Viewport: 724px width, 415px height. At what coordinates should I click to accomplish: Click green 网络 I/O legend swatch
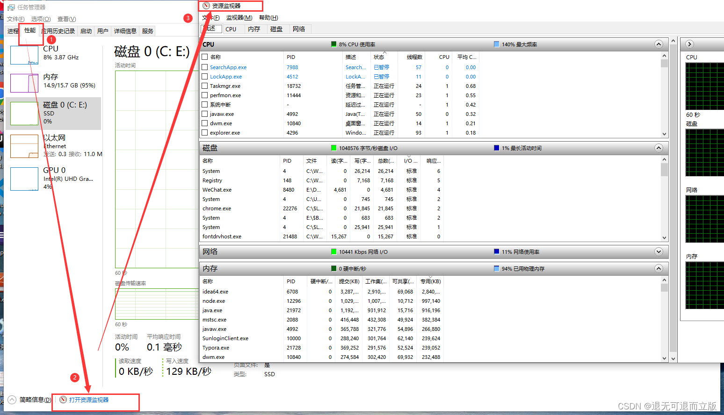pyautogui.click(x=333, y=252)
